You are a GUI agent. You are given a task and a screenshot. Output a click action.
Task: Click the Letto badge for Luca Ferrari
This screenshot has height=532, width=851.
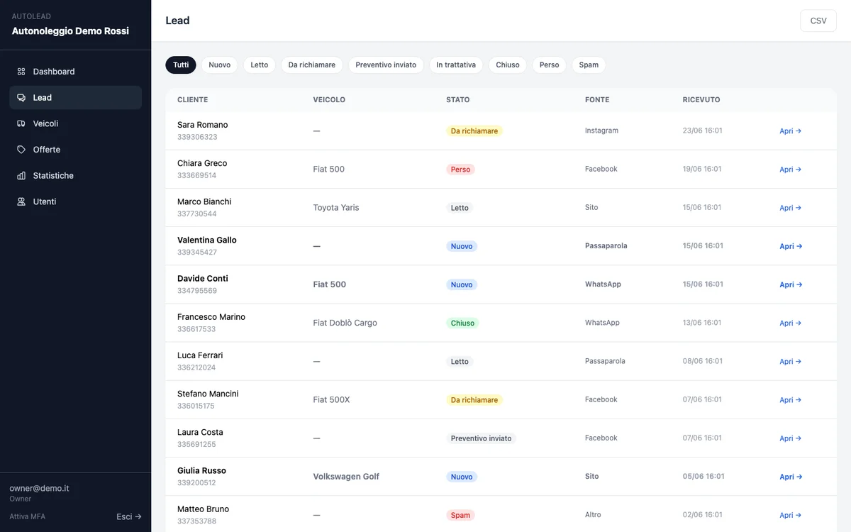coord(460,362)
